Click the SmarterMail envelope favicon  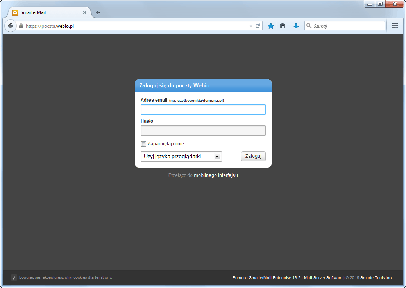pyautogui.click(x=15, y=12)
